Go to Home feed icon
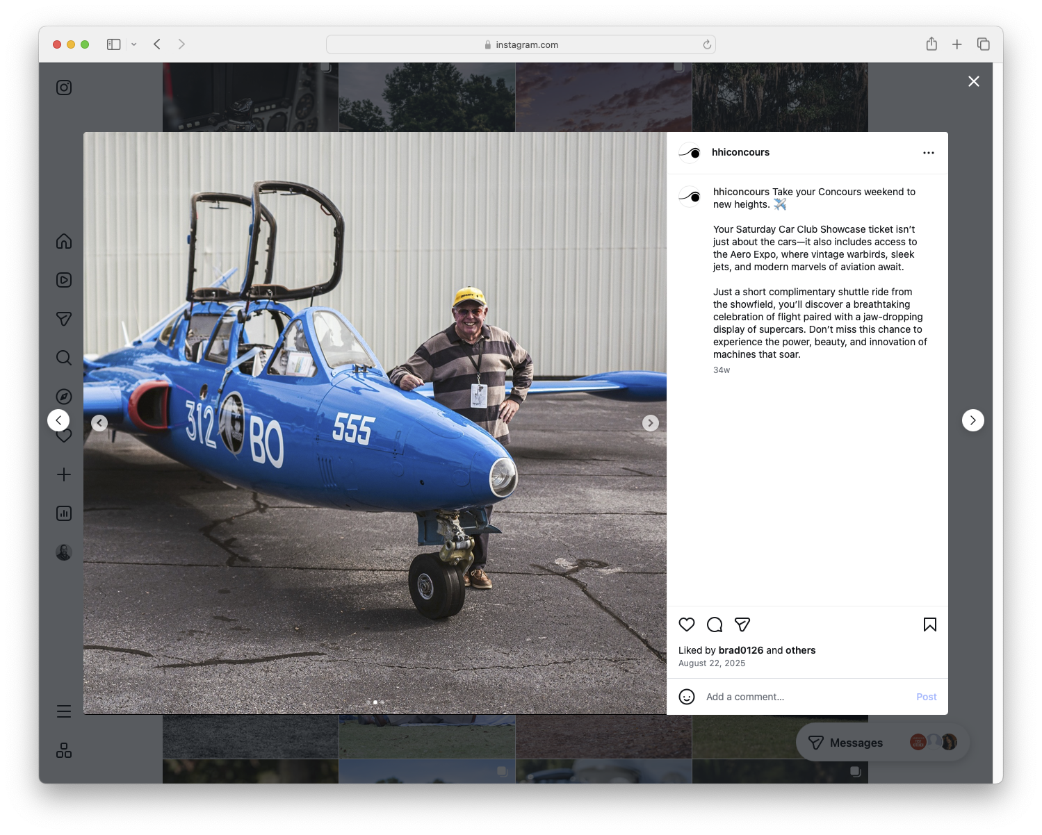Viewport: 1042px width, 835px height. [x=64, y=241]
